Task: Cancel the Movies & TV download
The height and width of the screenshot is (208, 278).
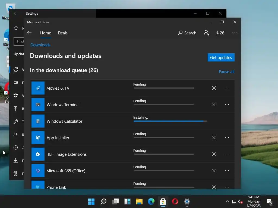Action: 214,88
